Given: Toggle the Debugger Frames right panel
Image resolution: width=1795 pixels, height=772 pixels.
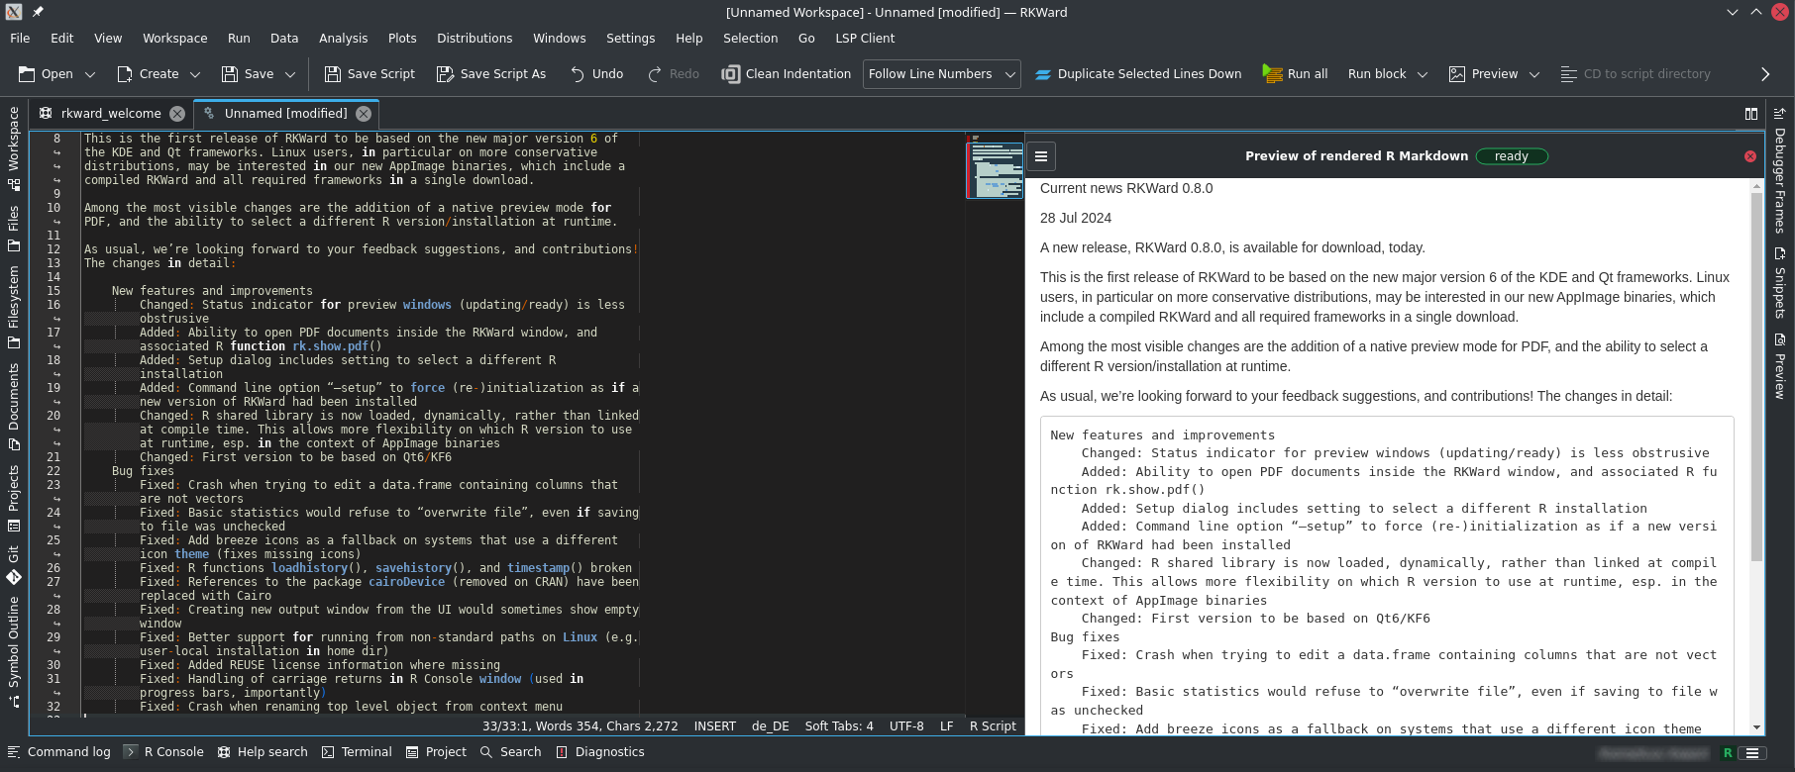Looking at the screenshot, I should (1779, 169).
